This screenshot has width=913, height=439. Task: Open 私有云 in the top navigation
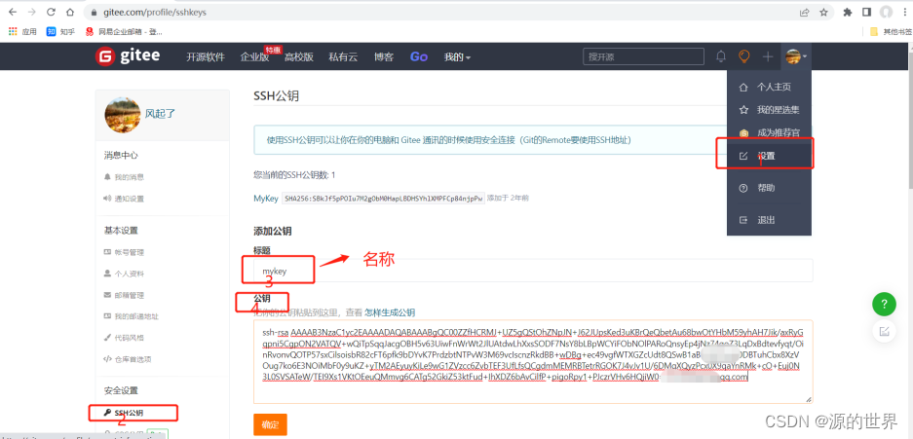pyautogui.click(x=344, y=57)
